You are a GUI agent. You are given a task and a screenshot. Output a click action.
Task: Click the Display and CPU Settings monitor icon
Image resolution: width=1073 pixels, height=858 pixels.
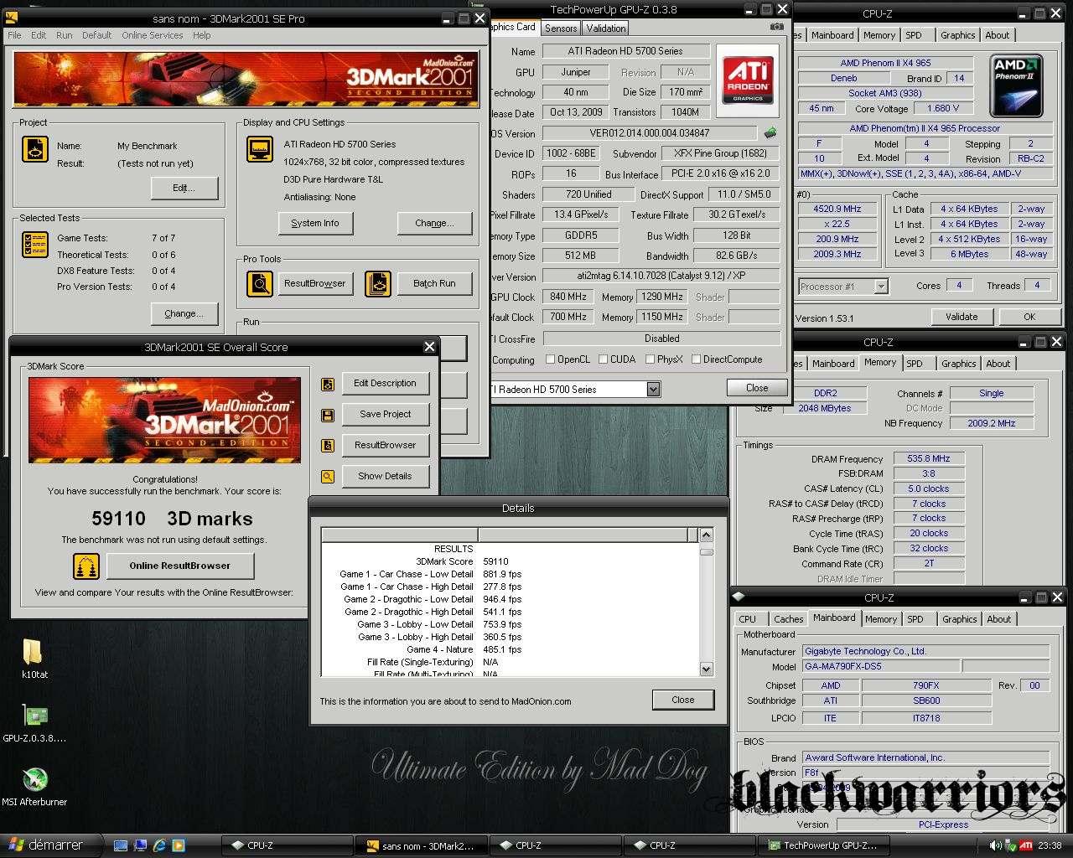pyautogui.click(x=260, y=150)
